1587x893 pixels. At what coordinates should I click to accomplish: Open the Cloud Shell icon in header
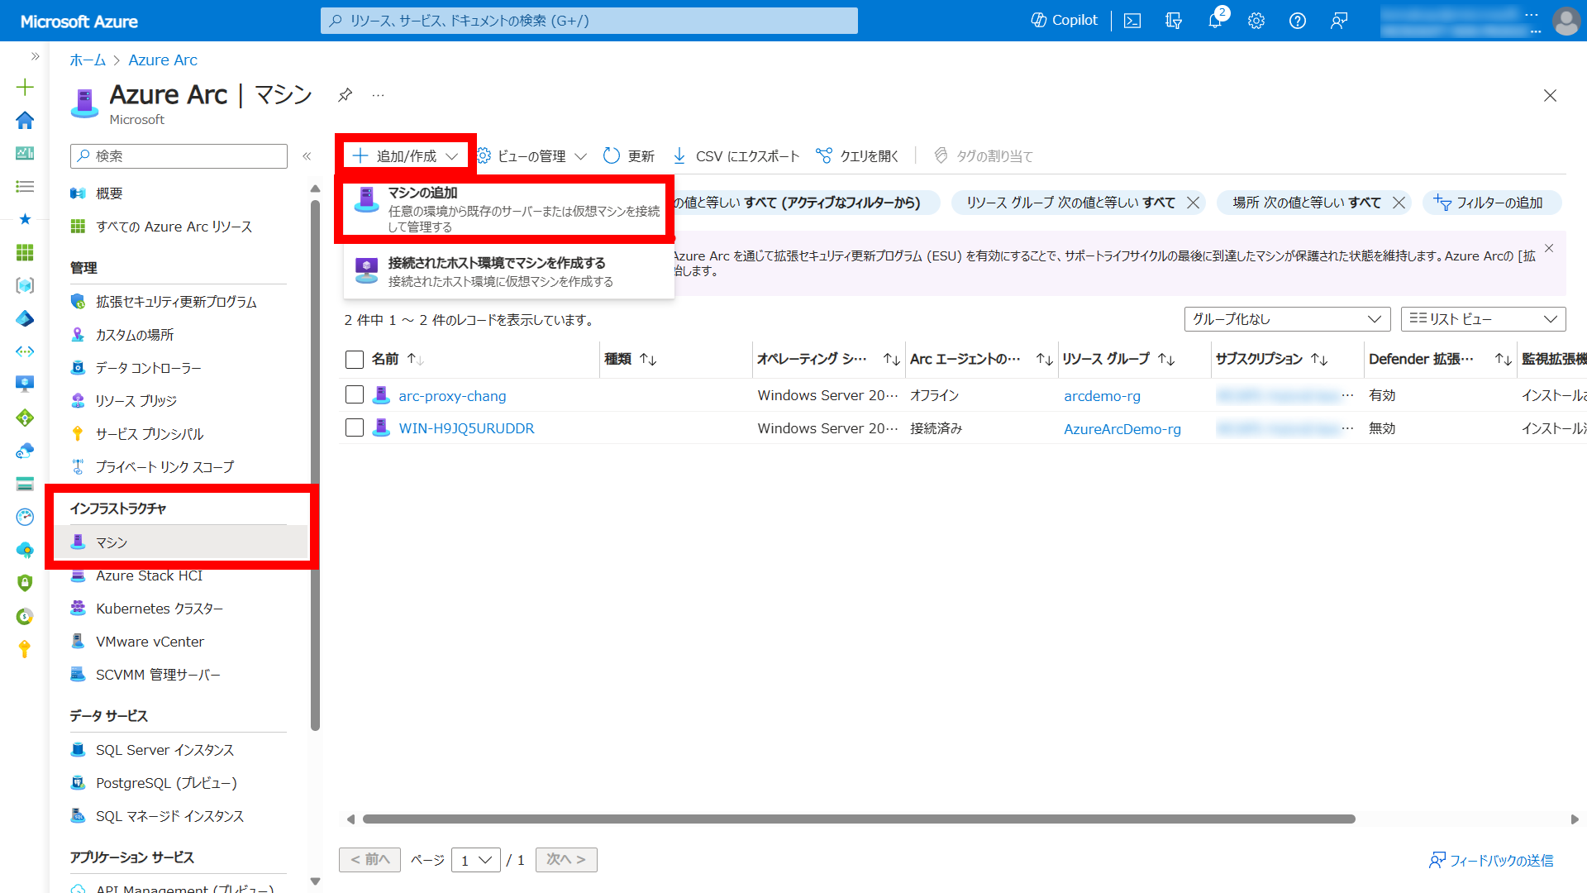pyautogui.click(x=1132, y=21)
